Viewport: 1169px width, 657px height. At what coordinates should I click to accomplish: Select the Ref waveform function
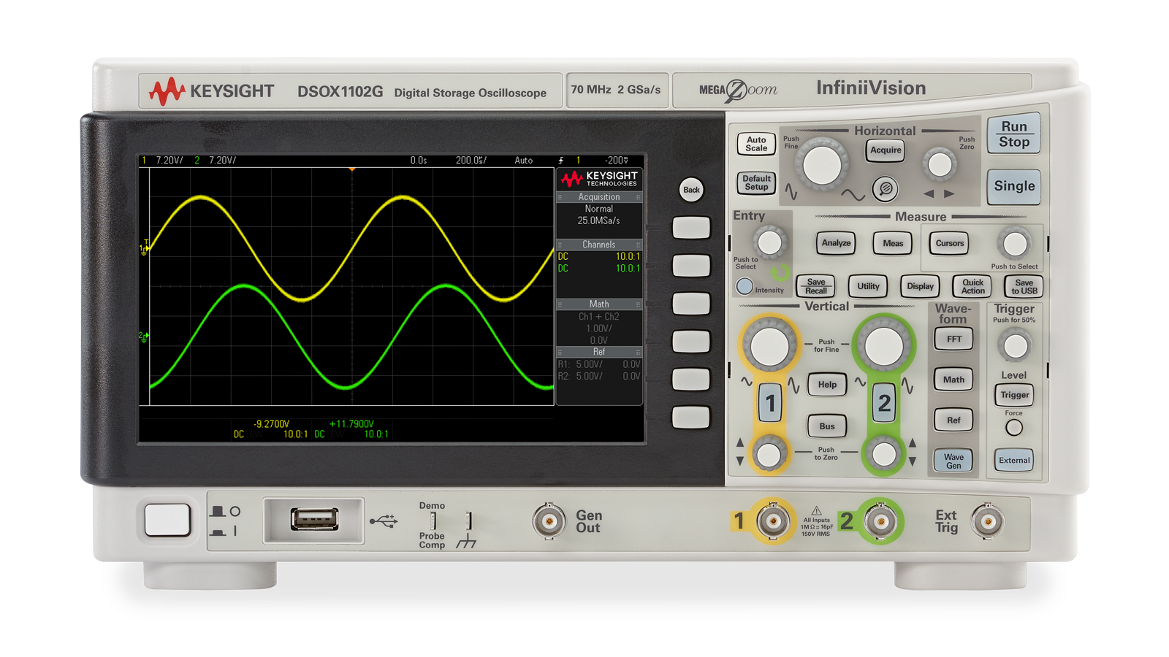pyautogui.click(x=953, y=420)
